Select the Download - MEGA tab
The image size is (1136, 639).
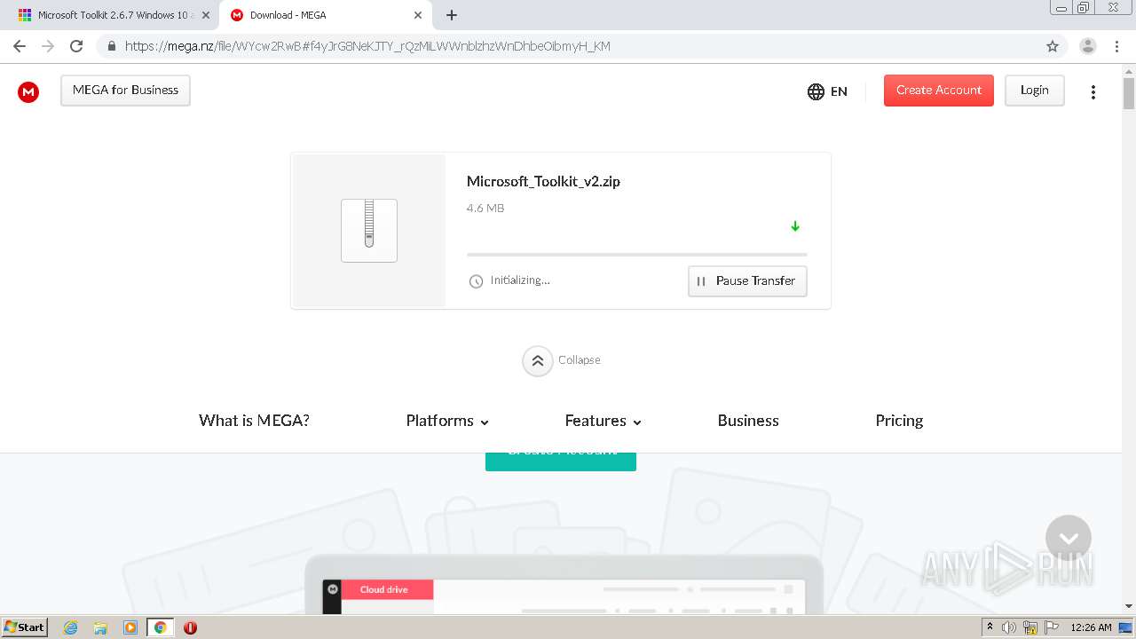(x=326, y=15)
